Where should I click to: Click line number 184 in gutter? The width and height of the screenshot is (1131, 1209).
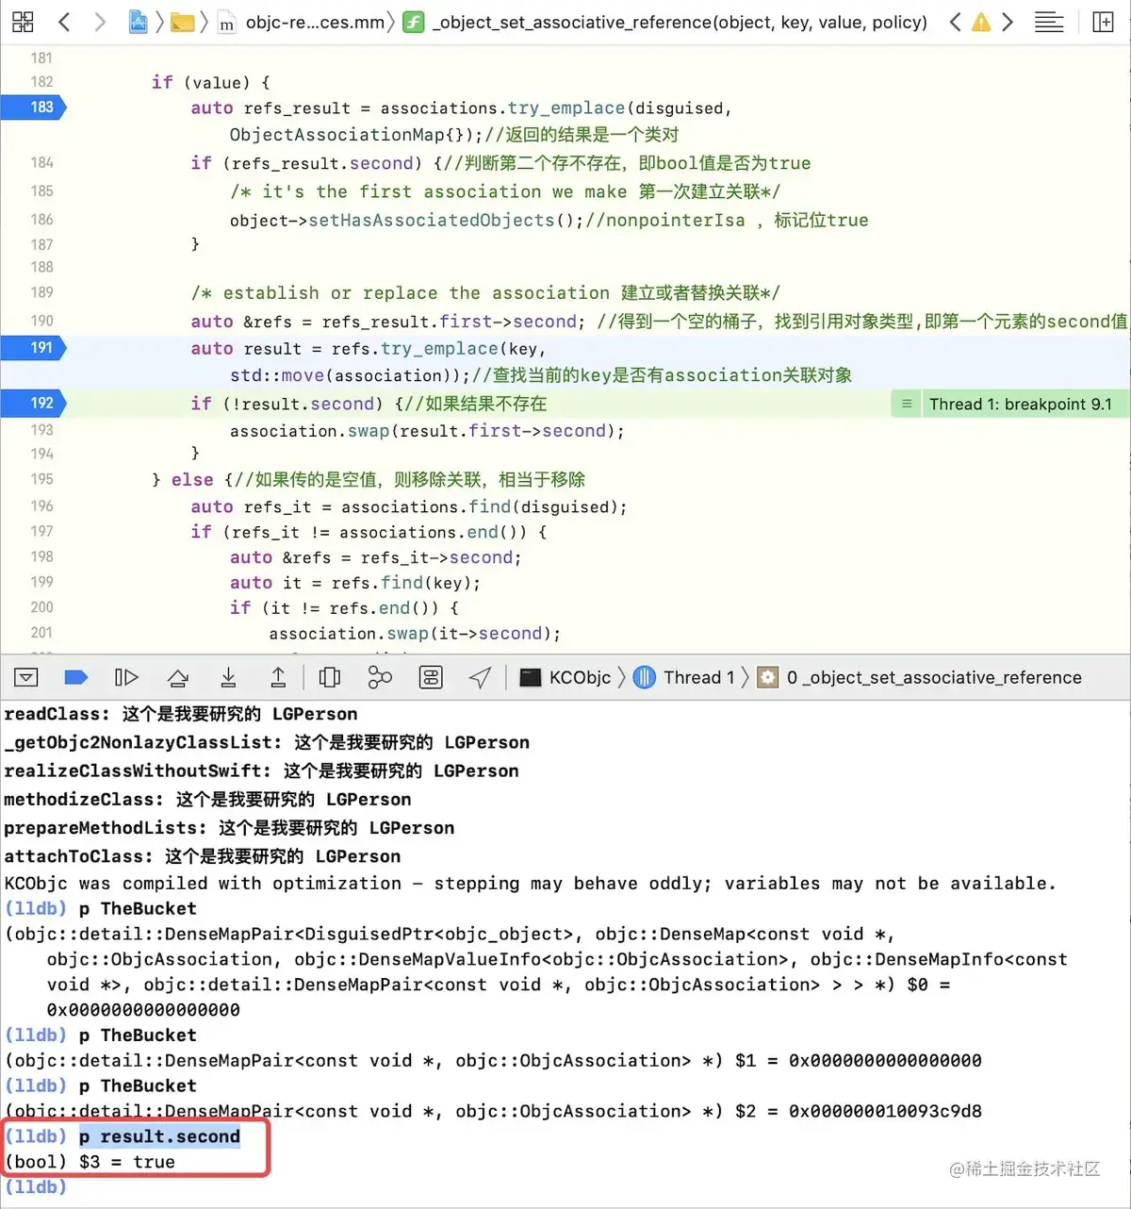pos(41,163)
